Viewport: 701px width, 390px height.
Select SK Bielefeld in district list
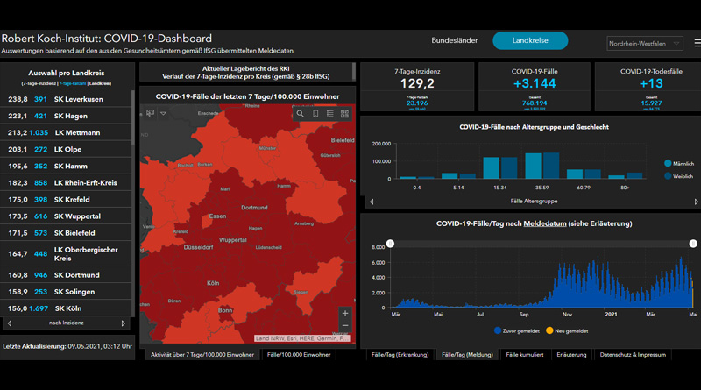(x=66, y=233)
